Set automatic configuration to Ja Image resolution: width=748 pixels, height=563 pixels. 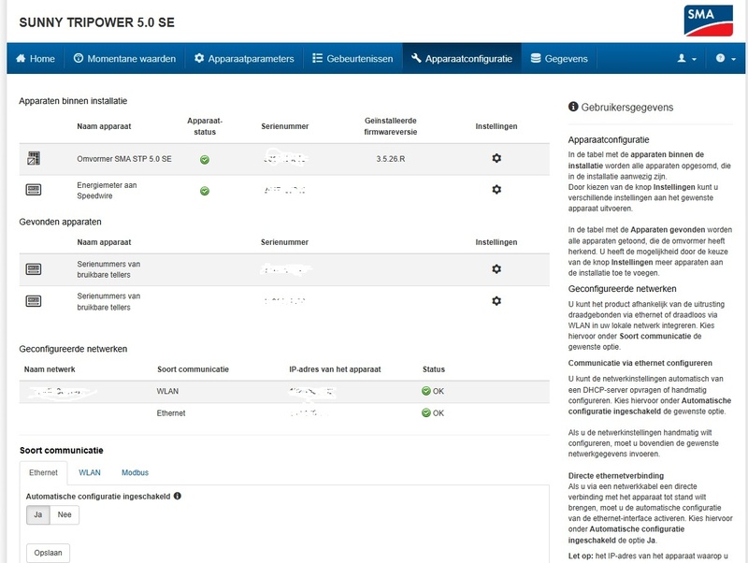pyautogui.click(x=38, y=514)
